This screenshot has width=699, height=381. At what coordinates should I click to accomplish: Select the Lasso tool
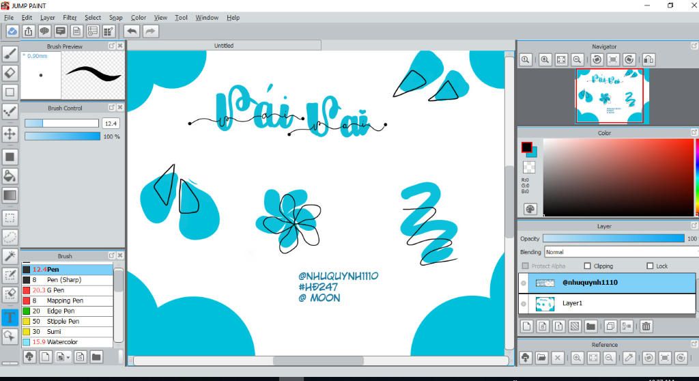tap(10, 238)
